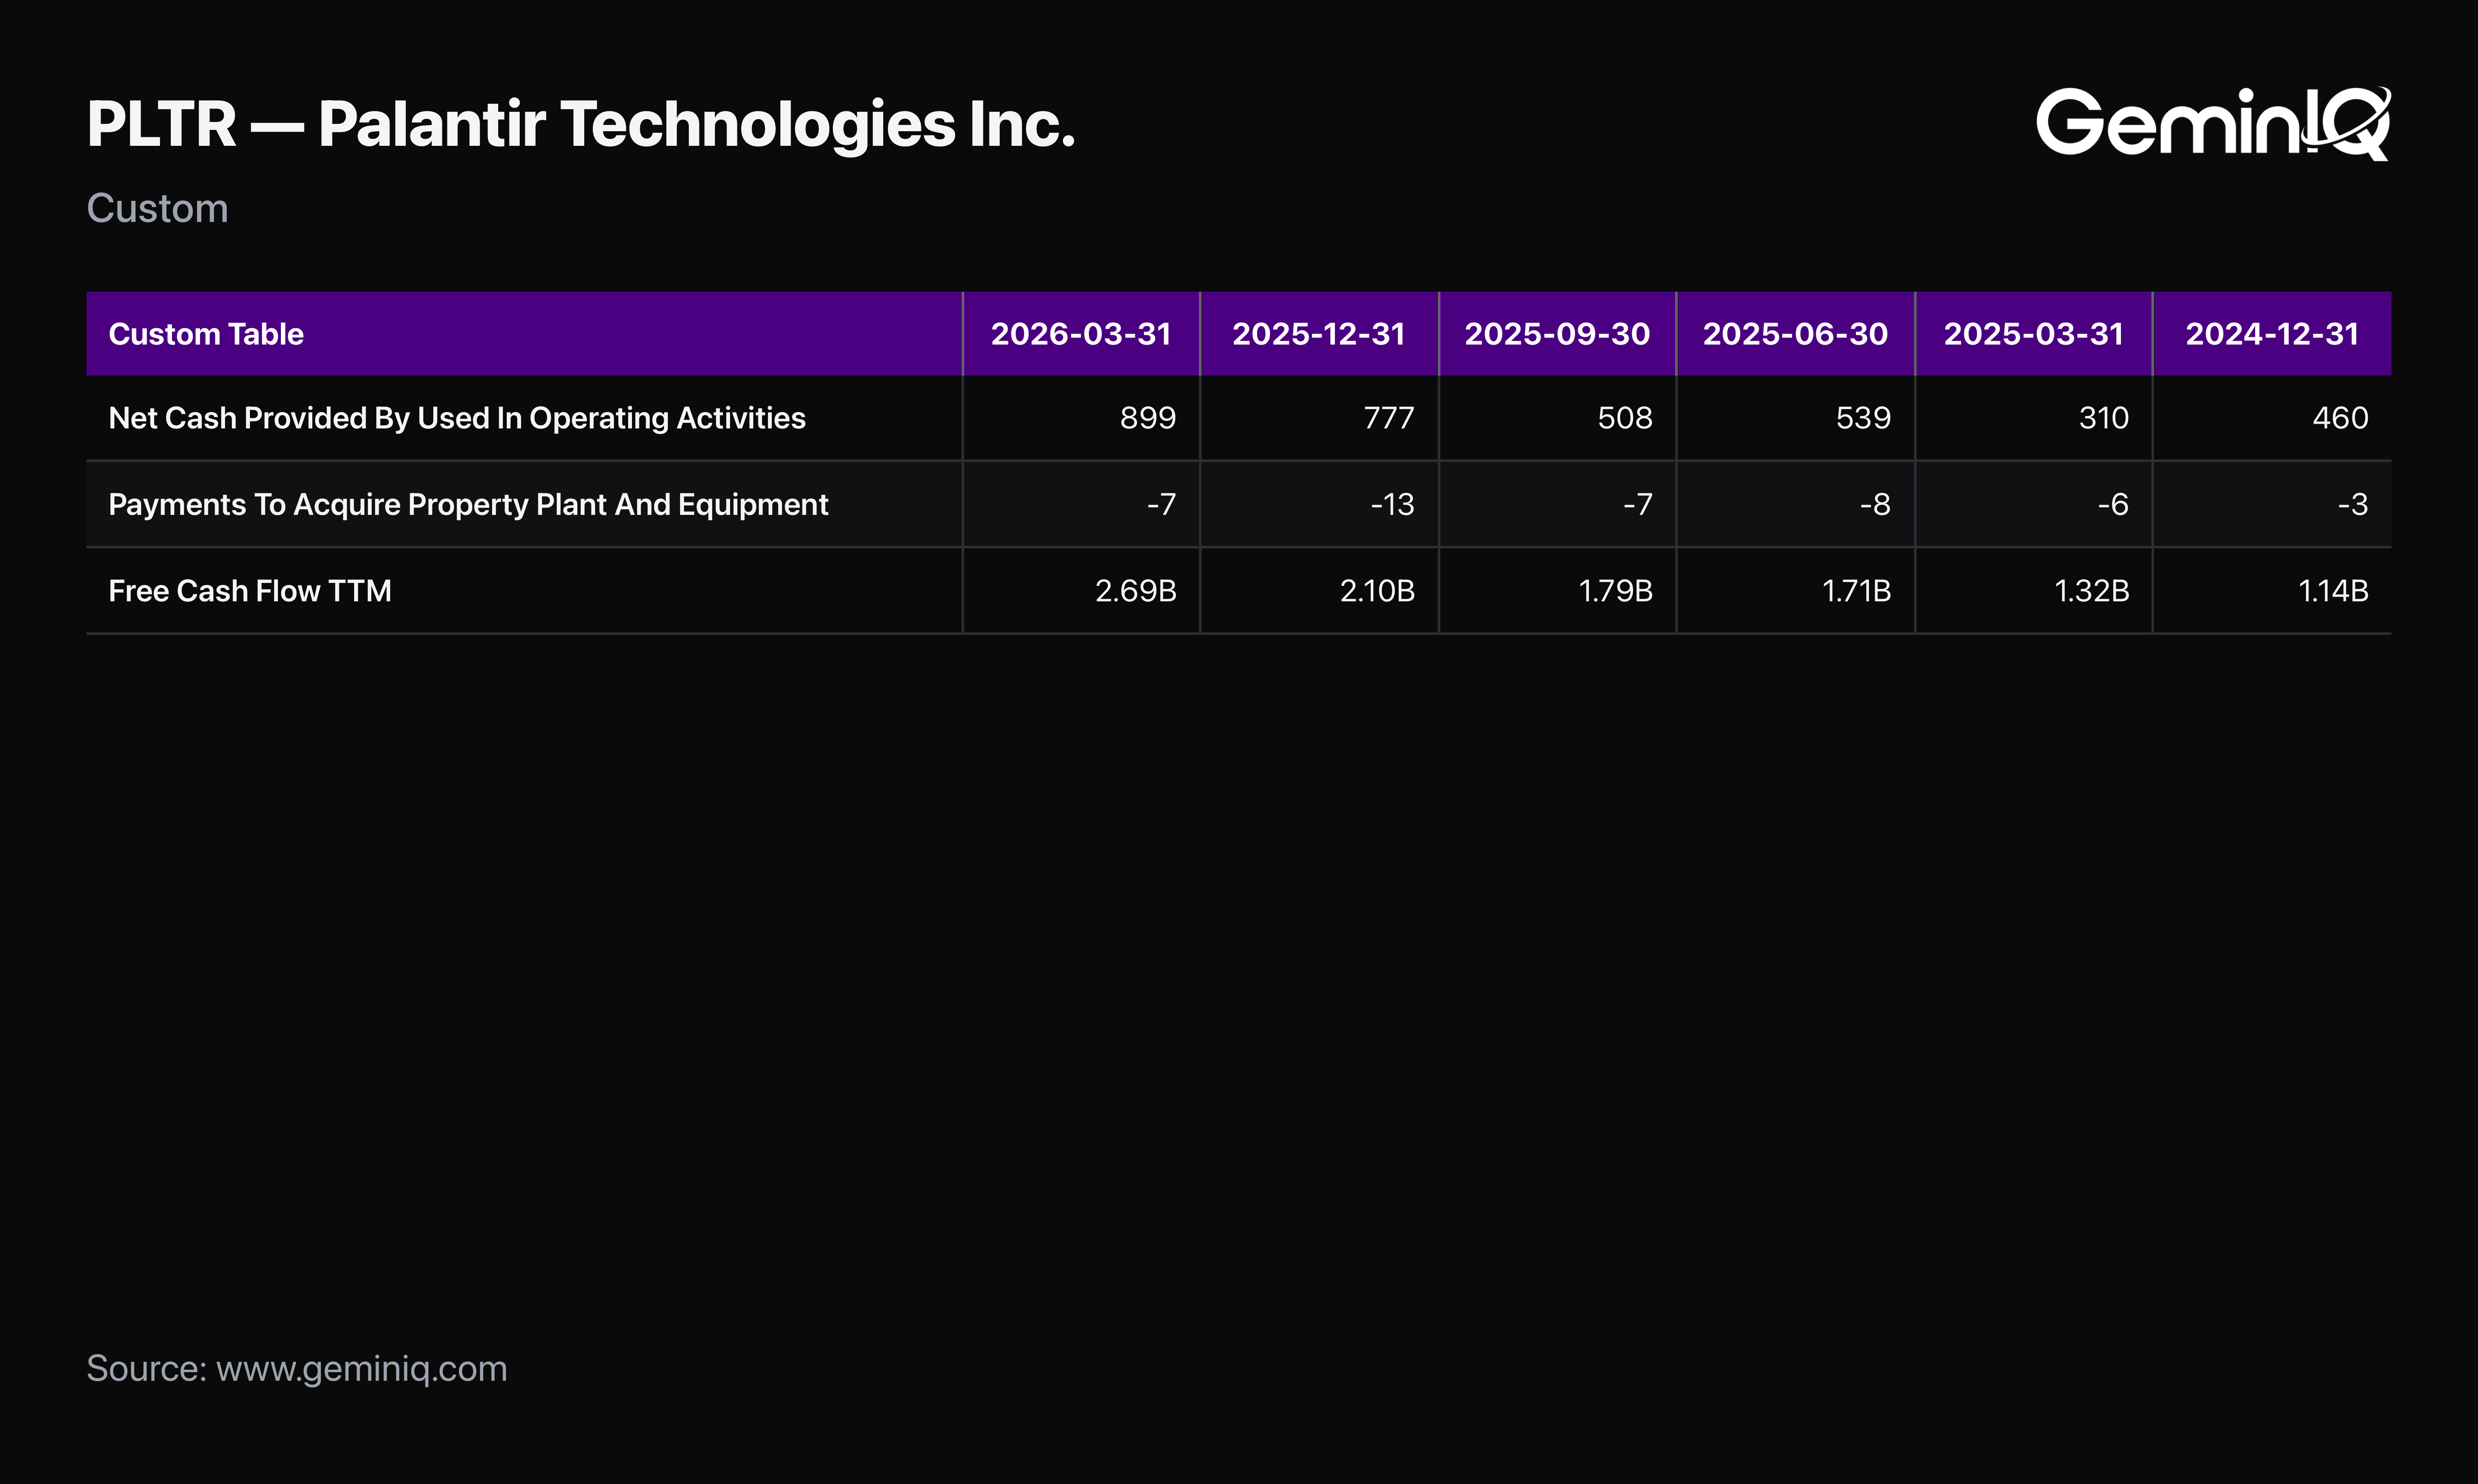Click the -13 property payments value
2478x1484 pixels.
(1393, 505)
